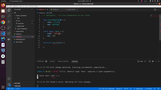The image size is (161, 90).
Task: Expand the typescript folder
Action: pyautogui.click(x=16, y=26)
